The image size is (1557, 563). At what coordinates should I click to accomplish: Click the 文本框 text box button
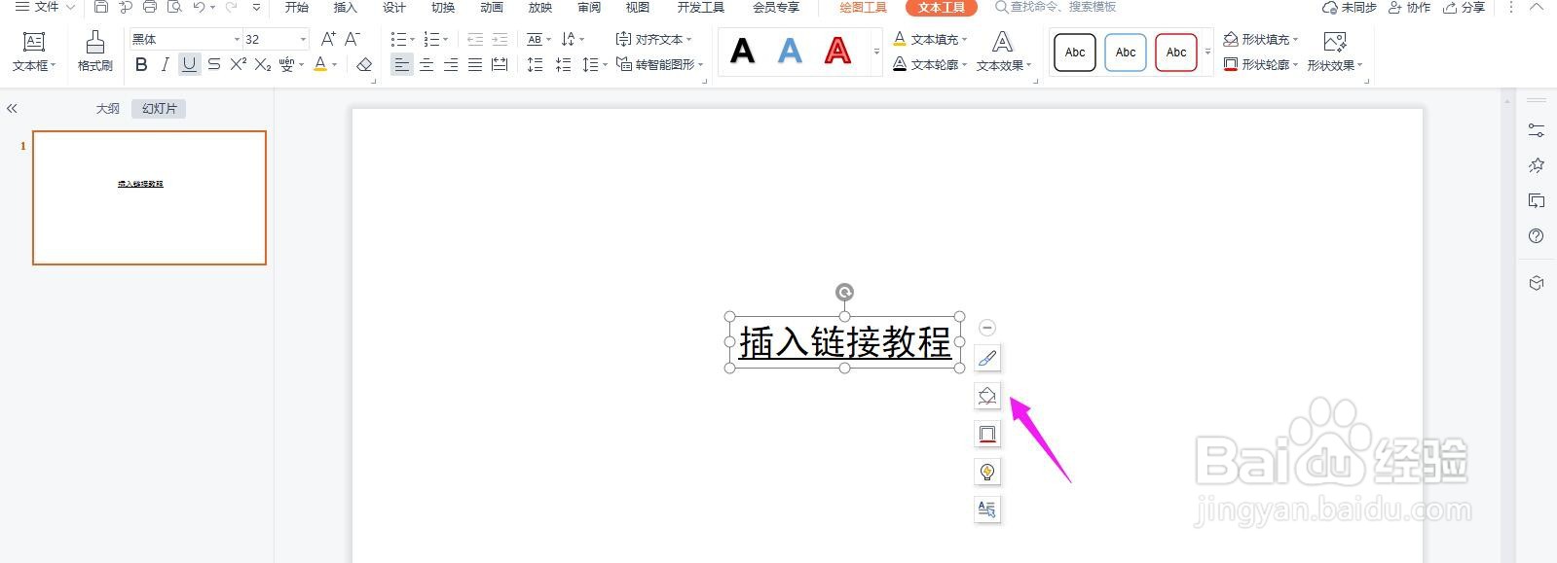34,52
